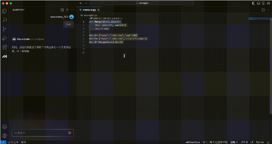272x144 pixels.
Task: Click the split editor icon
Action: [263, 10]
